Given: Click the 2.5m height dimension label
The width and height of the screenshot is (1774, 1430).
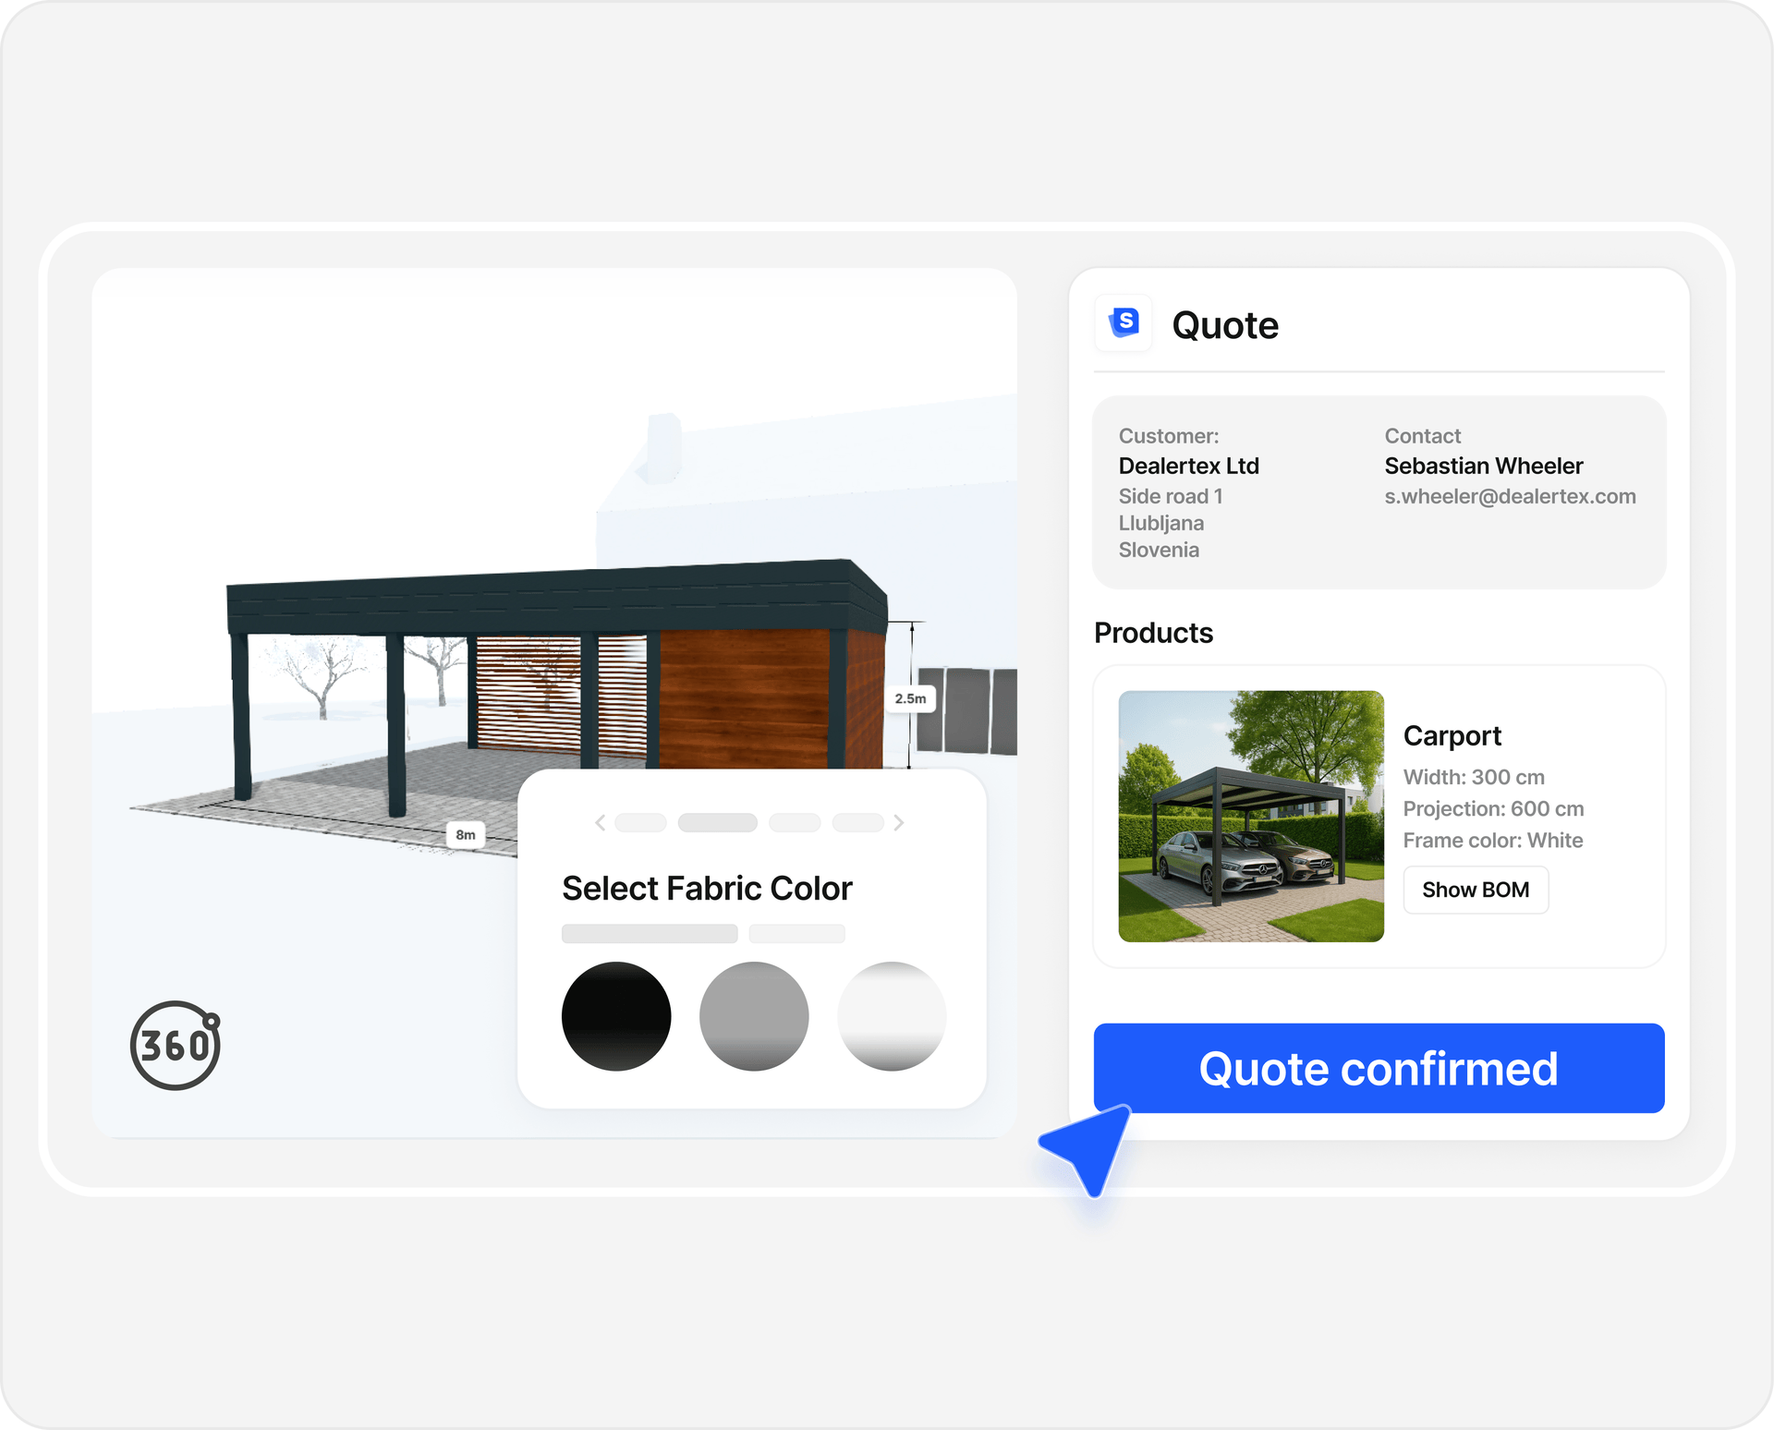Looking at the screenshot, I should point(910,698).
